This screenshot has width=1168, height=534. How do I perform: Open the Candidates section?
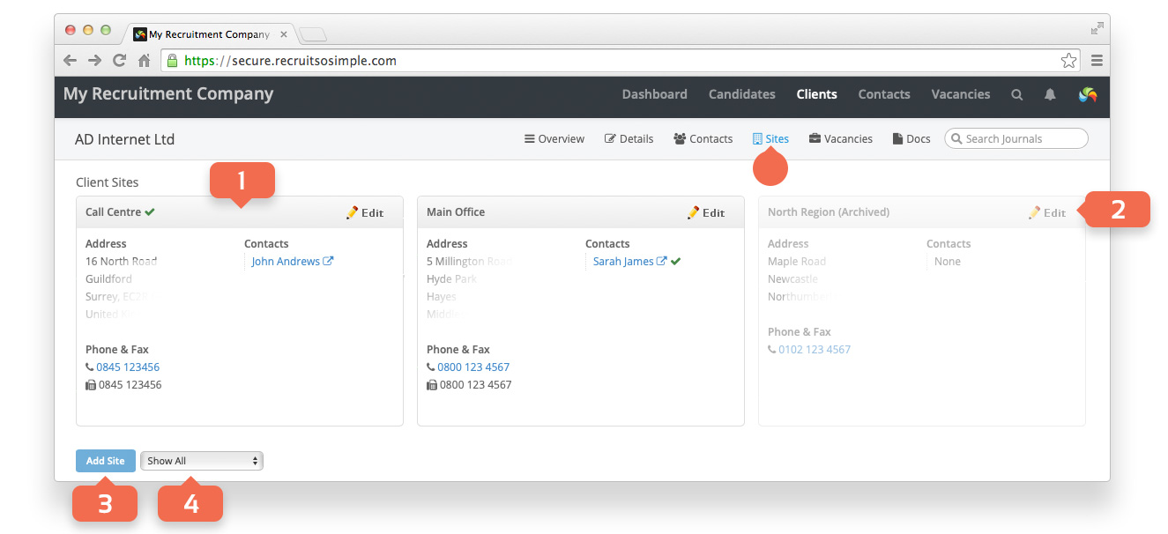(x=742, y=94)
